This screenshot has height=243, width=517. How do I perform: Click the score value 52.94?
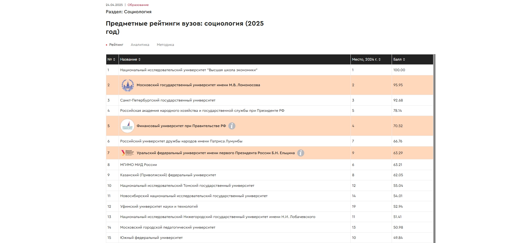coord(398,207)
